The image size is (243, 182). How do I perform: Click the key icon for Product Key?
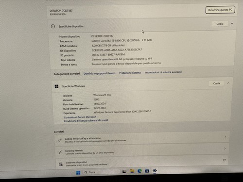(60, 140)
